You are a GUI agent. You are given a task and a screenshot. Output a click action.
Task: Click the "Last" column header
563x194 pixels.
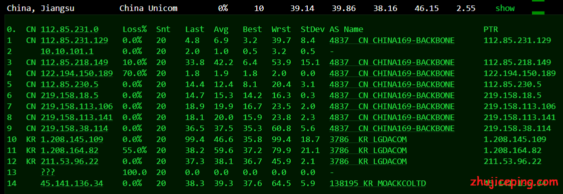click(195, 29)
